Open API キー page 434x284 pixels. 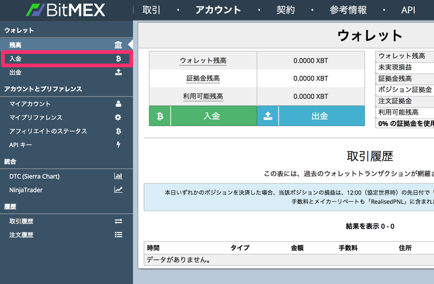click(x=67, y=145)
